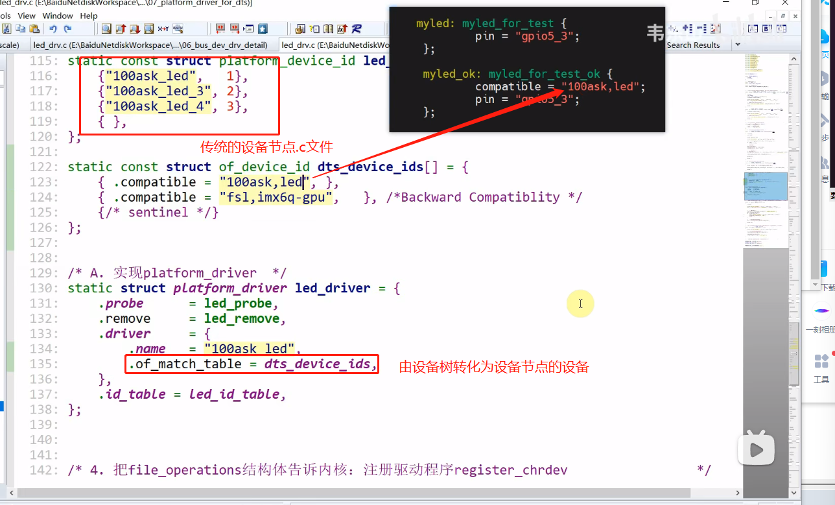The width and height of the screenshot is (835, 505).
Task: Go forward with red right-arrow icon
Action: pos(235,29)
